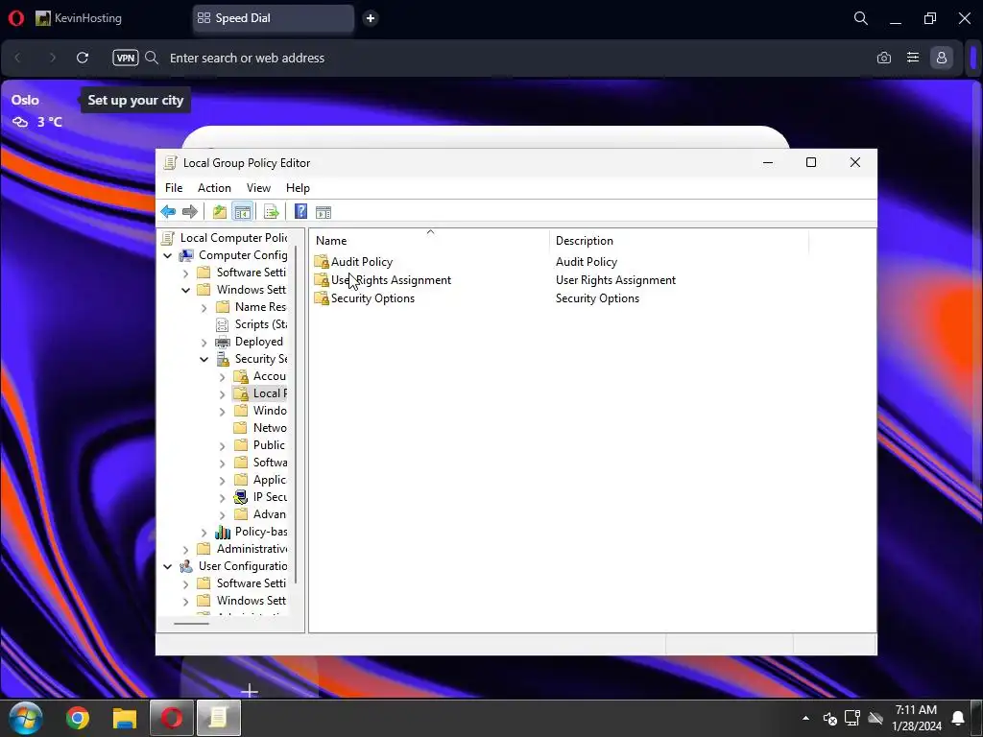
Task: Sort by the Name column header
Action: [x=430, y=241]
